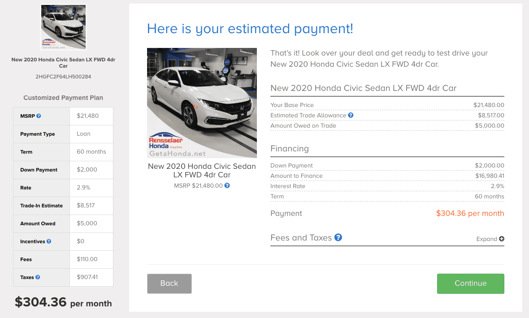Open the Fees and Taxes help icon
The image size is (529, 318).
[338, 237]
